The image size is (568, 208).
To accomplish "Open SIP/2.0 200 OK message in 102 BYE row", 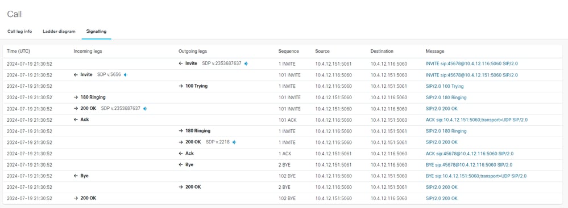I will (442, 198).
